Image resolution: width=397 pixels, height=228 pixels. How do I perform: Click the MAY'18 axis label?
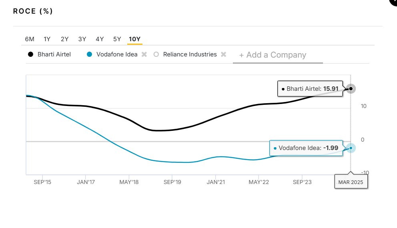click(x=129, y=182)
